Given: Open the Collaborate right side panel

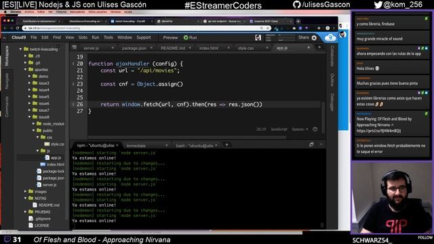Looking at the screenshot, I should 332,56.
